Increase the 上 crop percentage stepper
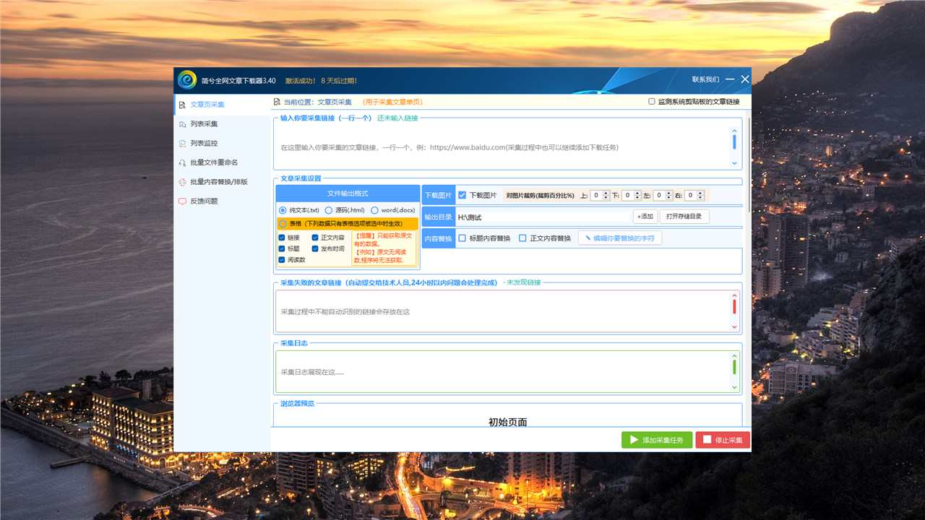925x520 pixels. 606,193
